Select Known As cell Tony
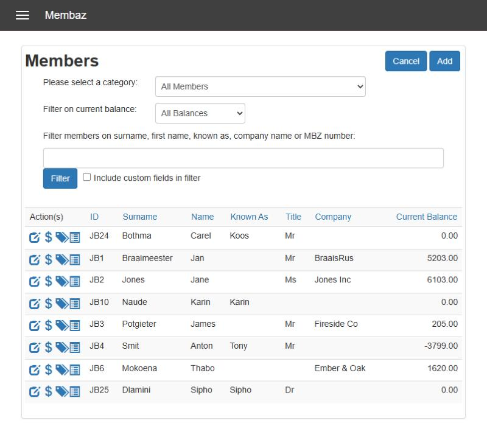This screenshot has width=487, height=426. (x=238, y=346)
